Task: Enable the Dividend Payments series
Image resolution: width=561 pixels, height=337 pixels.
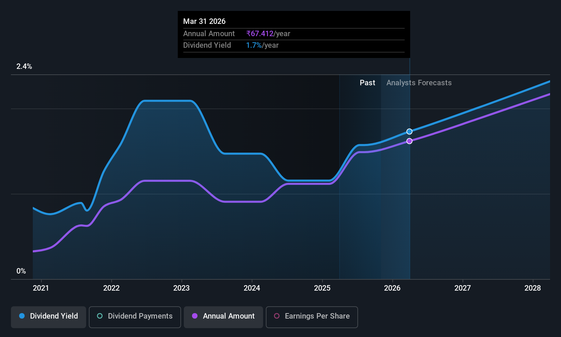Action: 135,317
